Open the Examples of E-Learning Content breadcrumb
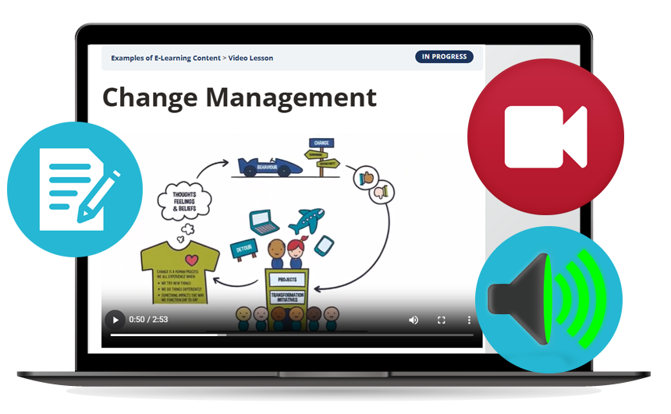The image size is (671, 414). pyautogui.click(x=165, y=58)
